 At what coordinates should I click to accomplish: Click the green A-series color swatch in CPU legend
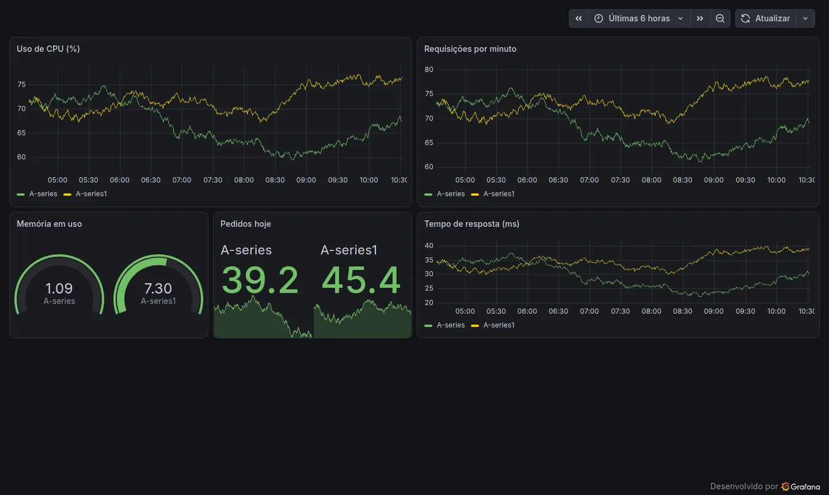point(21,195)
